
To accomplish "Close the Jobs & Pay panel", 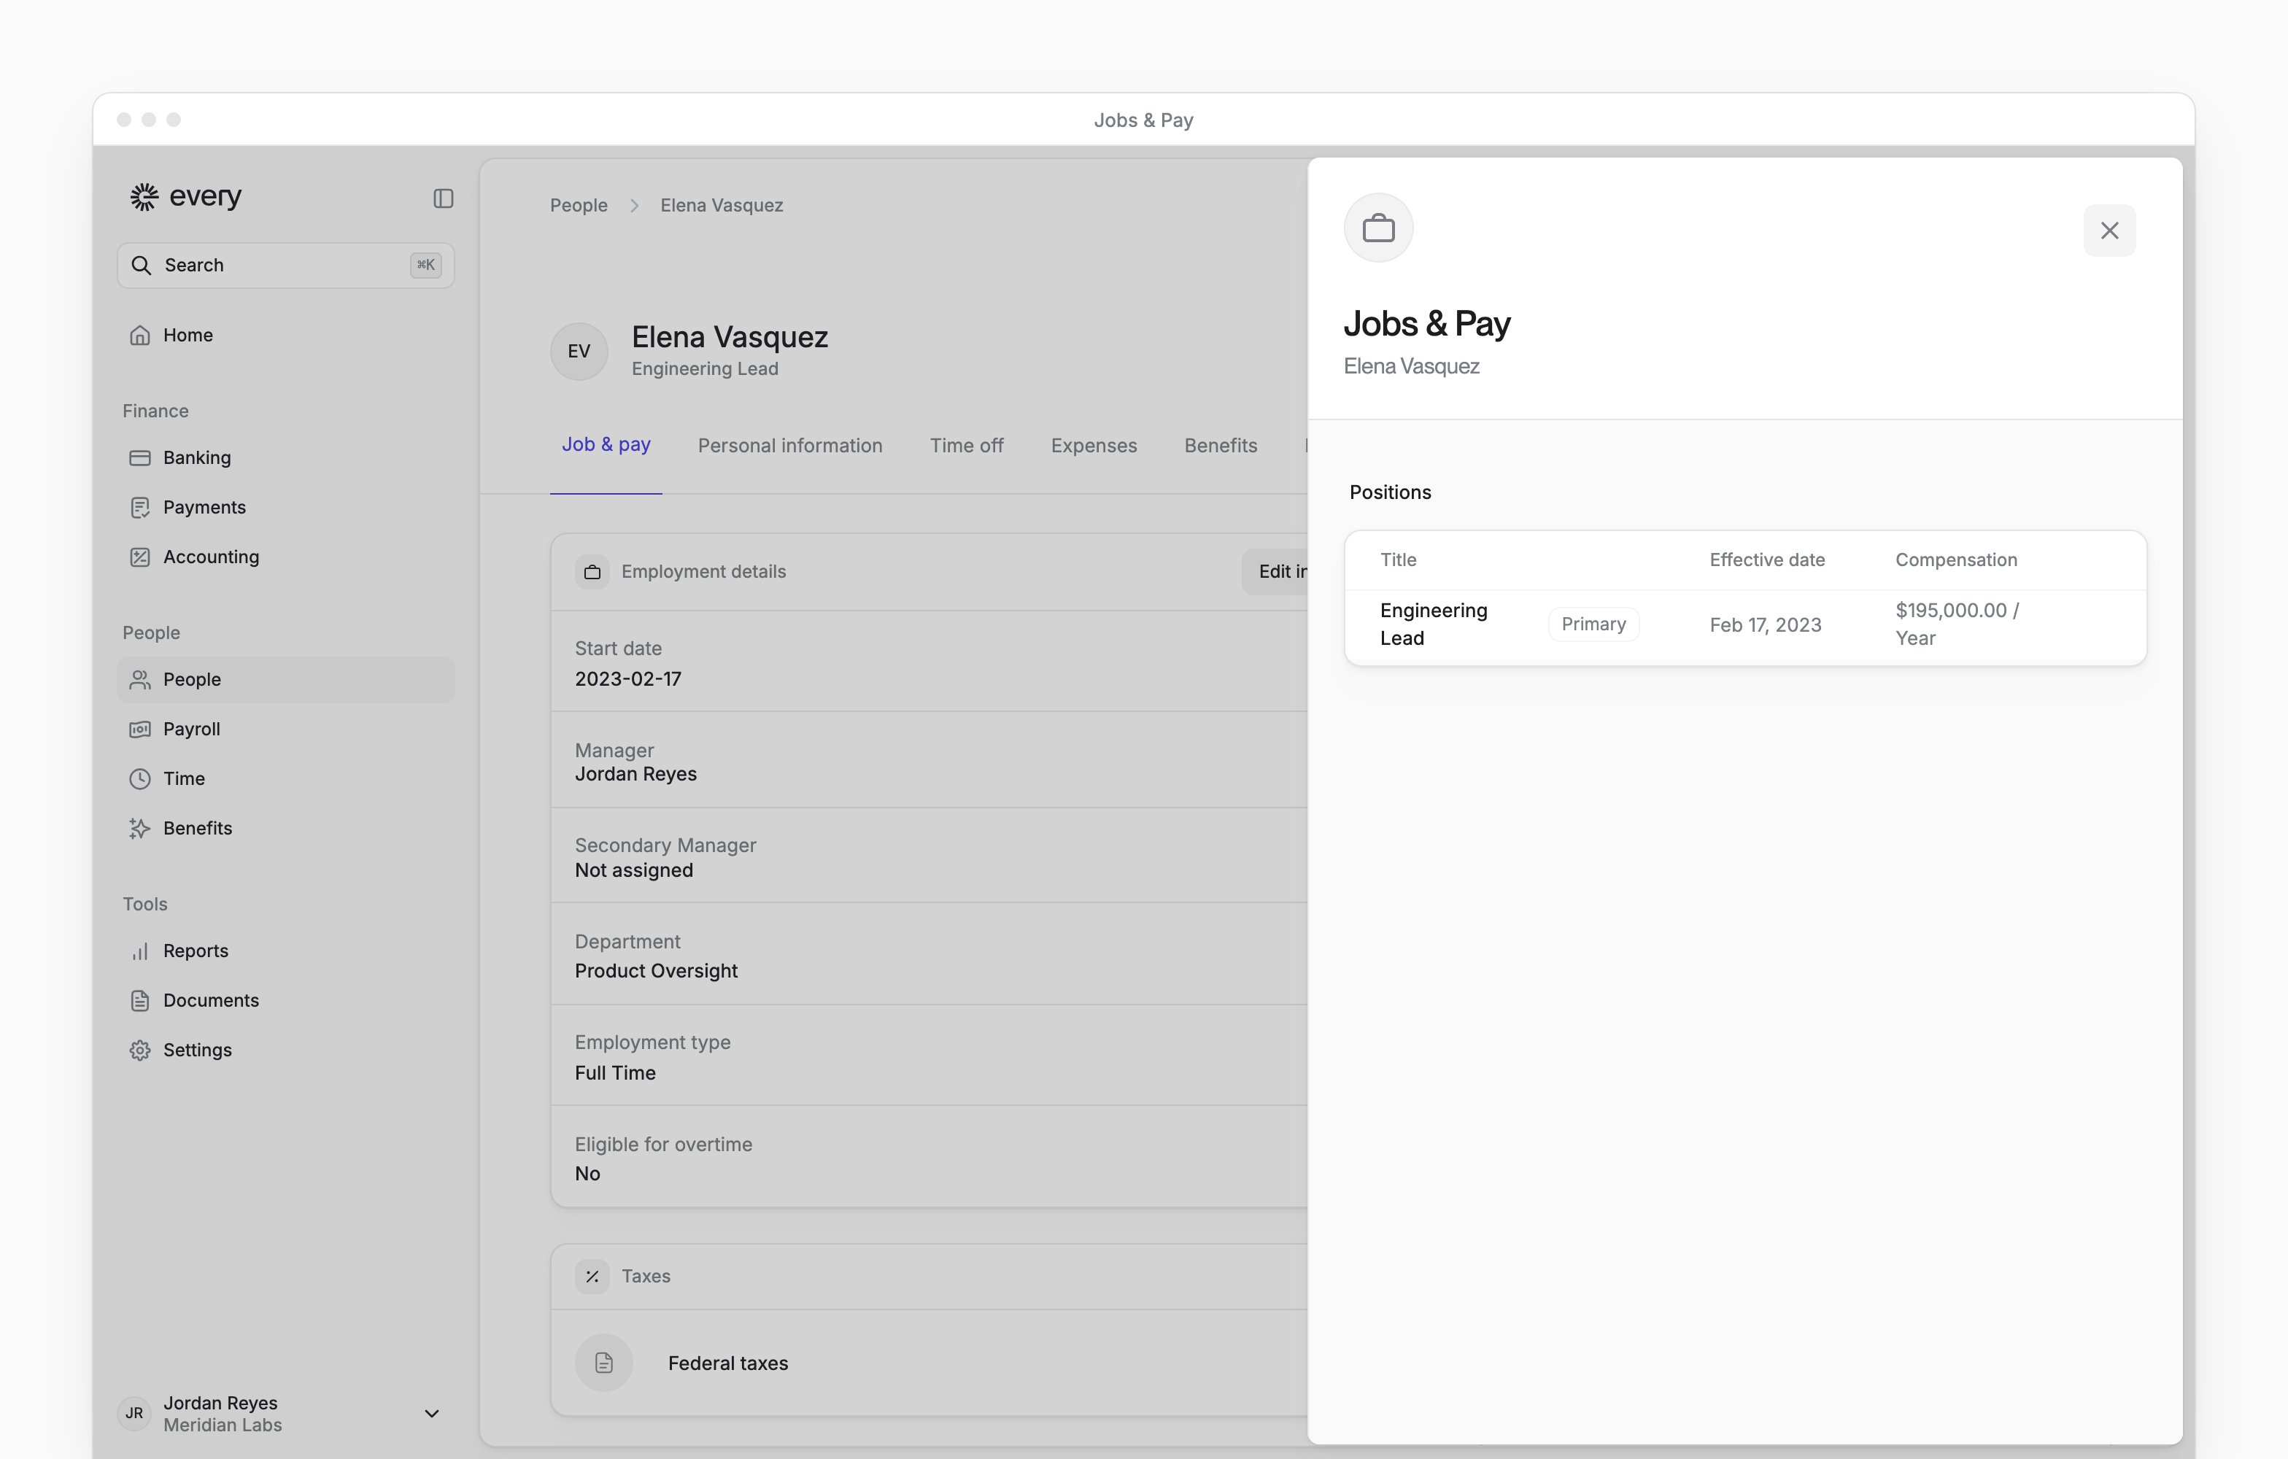I will click(x=2109, y=230).
